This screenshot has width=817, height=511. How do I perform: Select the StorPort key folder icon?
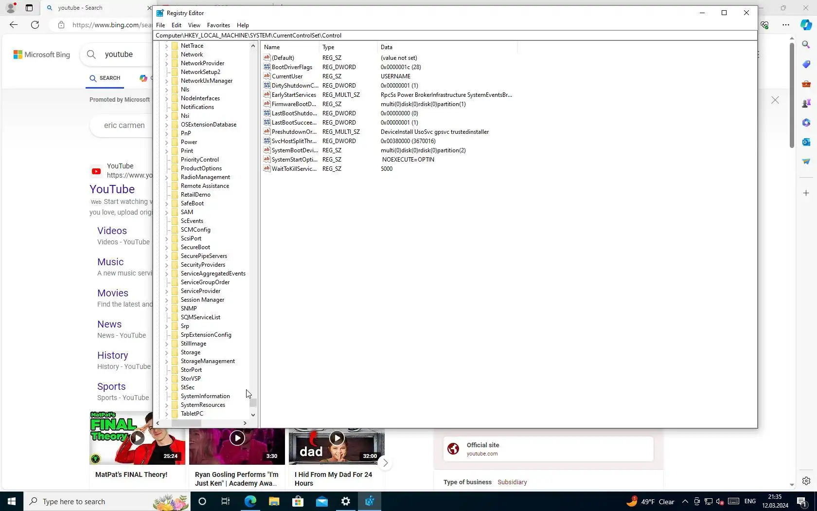[175, 370]
